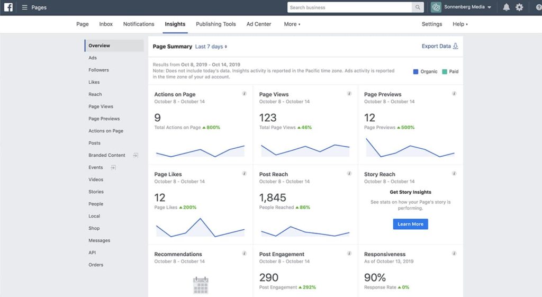Click info icon on Page Previews card
The image size is (542, 297).
click(x=454, y=93)
